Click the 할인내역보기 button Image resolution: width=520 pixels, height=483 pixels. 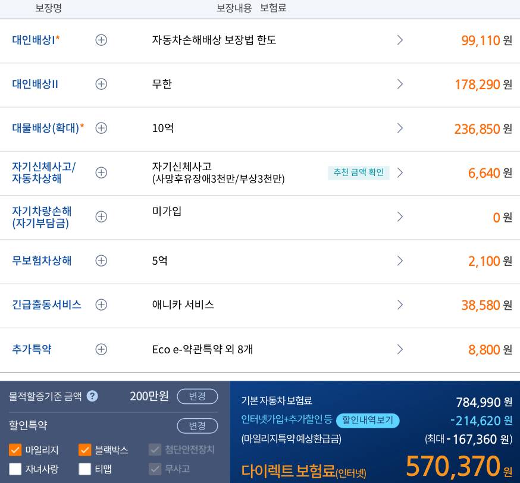(x=368, y=421)
